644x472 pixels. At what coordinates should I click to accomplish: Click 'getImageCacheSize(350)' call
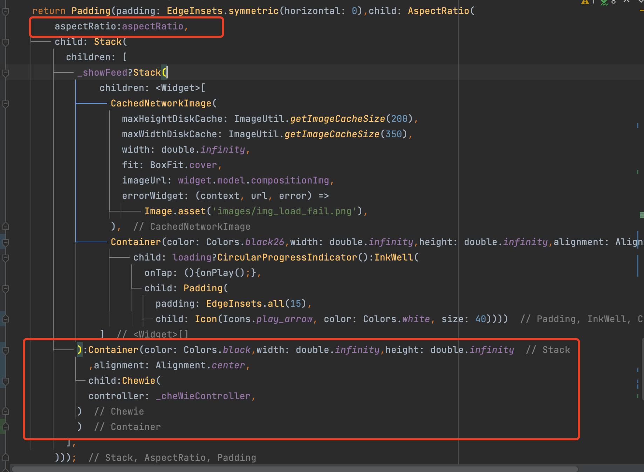click(x=346, y=134)
